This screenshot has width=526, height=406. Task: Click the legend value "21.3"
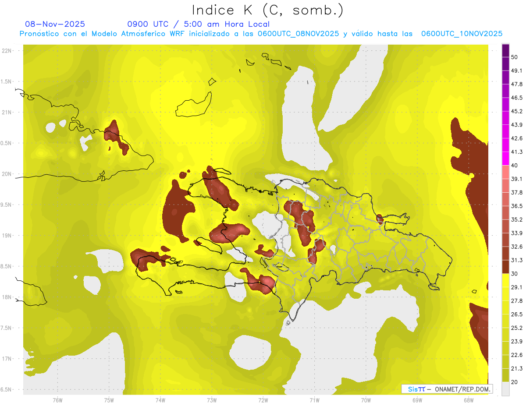(517, 369)
